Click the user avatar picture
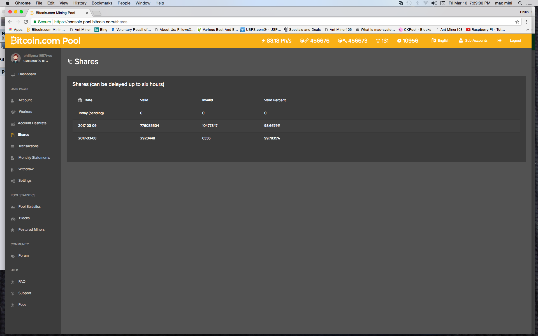 click(16, 58)
